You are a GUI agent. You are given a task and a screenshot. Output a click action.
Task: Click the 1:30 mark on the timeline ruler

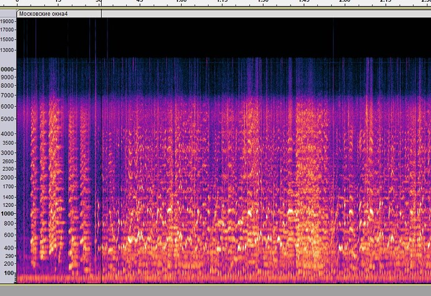click(x=262, y=2)
